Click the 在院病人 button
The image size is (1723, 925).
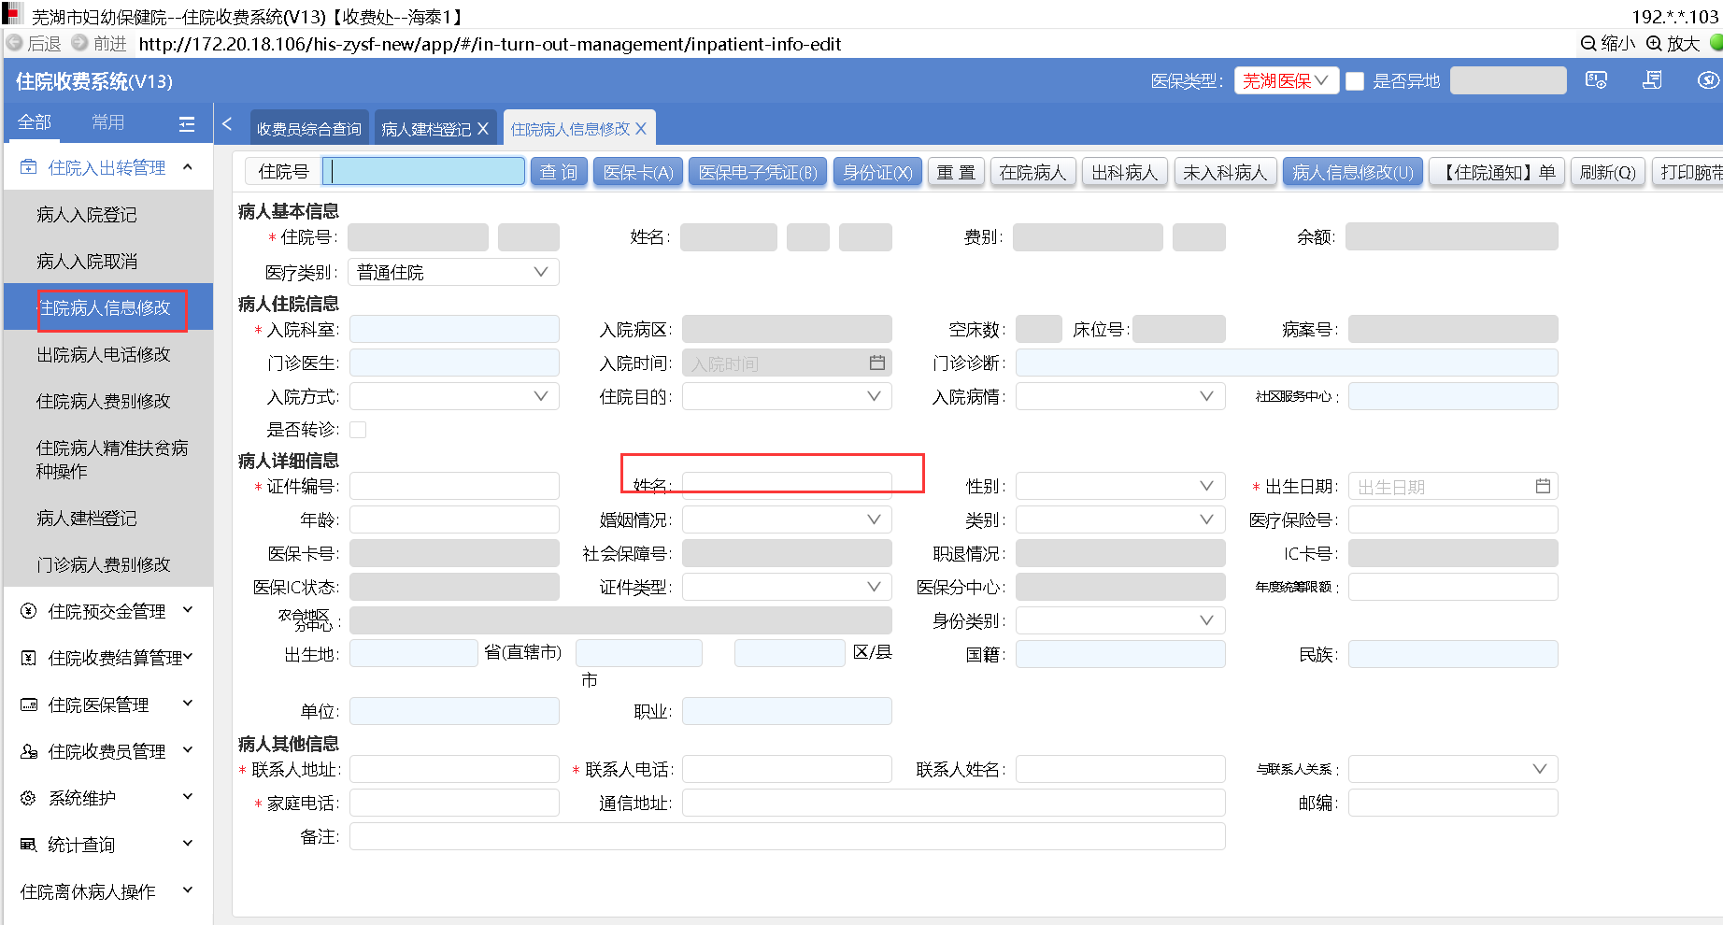coord(1032,172)
